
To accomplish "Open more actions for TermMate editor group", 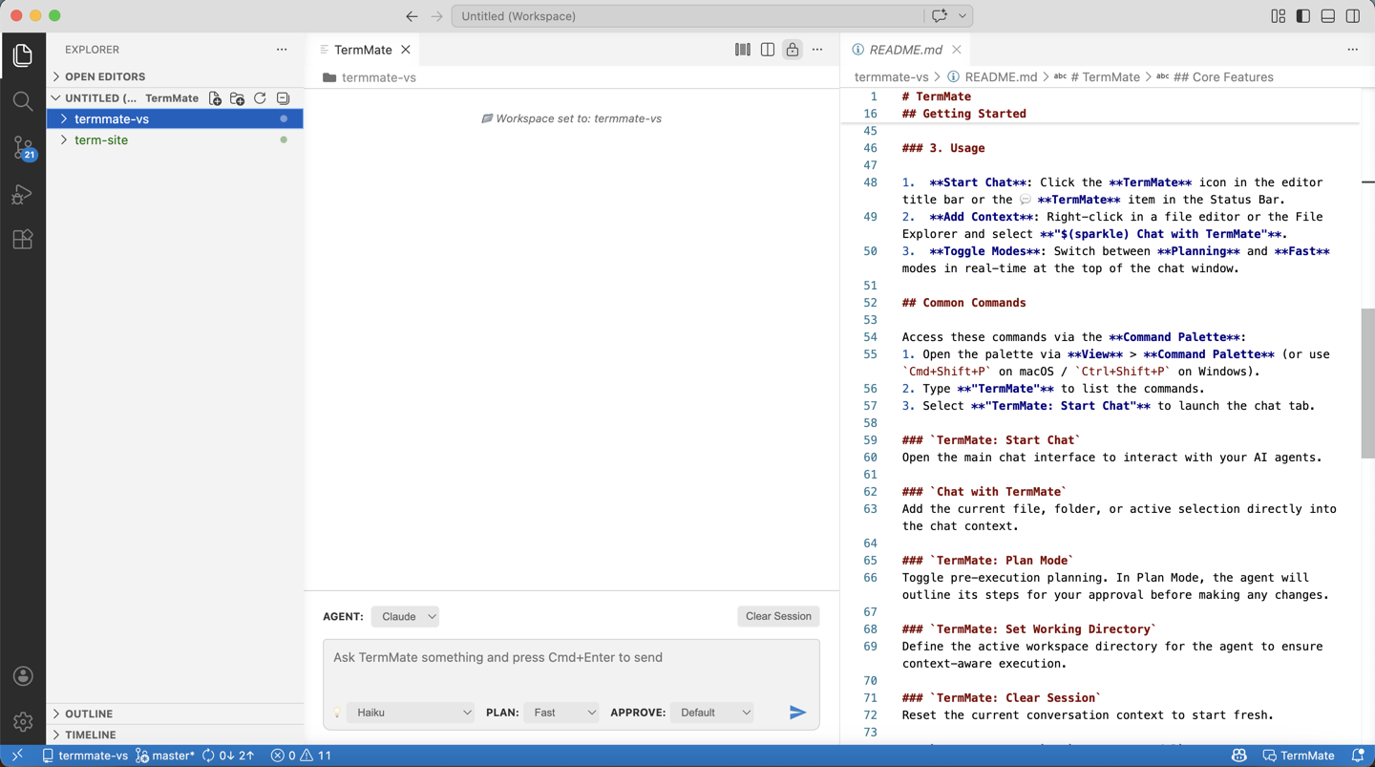I will 817,50.
